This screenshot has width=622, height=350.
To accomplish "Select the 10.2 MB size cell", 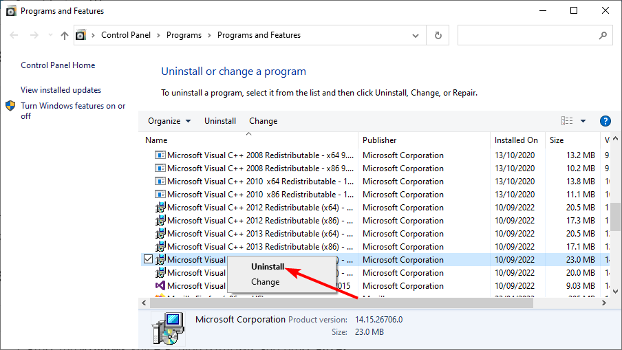I will (x=580, y=168).
